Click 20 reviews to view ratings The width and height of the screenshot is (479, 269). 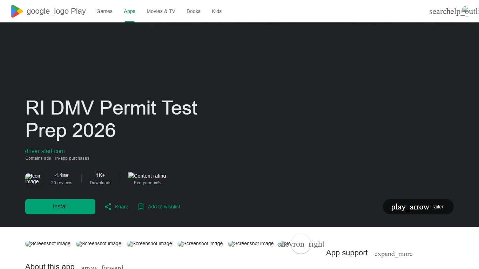click(x=62, y=182)
